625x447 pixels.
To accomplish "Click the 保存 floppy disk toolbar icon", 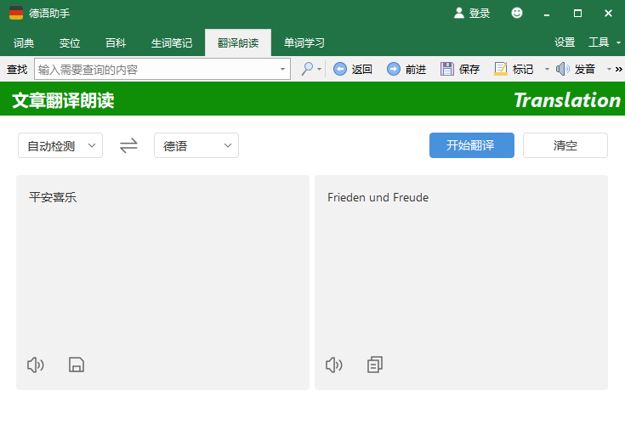I will click(x=446, y=69).
